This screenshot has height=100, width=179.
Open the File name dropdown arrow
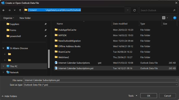tap(176, 80)
